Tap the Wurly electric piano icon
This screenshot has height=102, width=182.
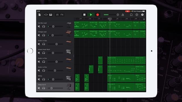[x=69, y=78]
